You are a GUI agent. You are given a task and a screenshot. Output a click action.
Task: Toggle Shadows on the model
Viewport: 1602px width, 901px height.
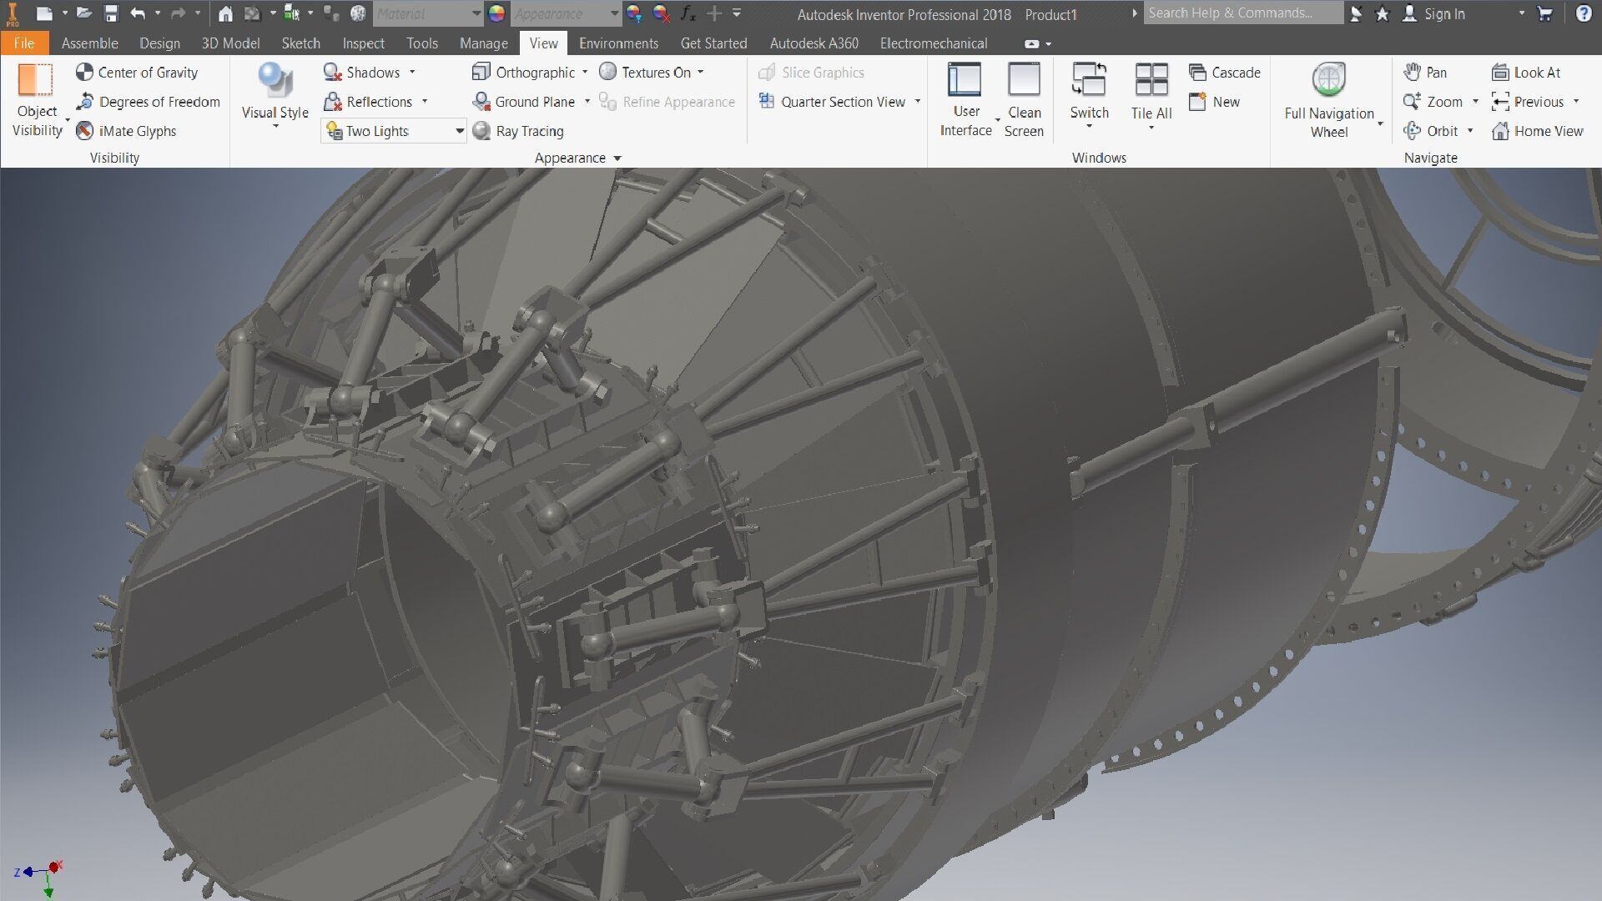tap(361, 73)
